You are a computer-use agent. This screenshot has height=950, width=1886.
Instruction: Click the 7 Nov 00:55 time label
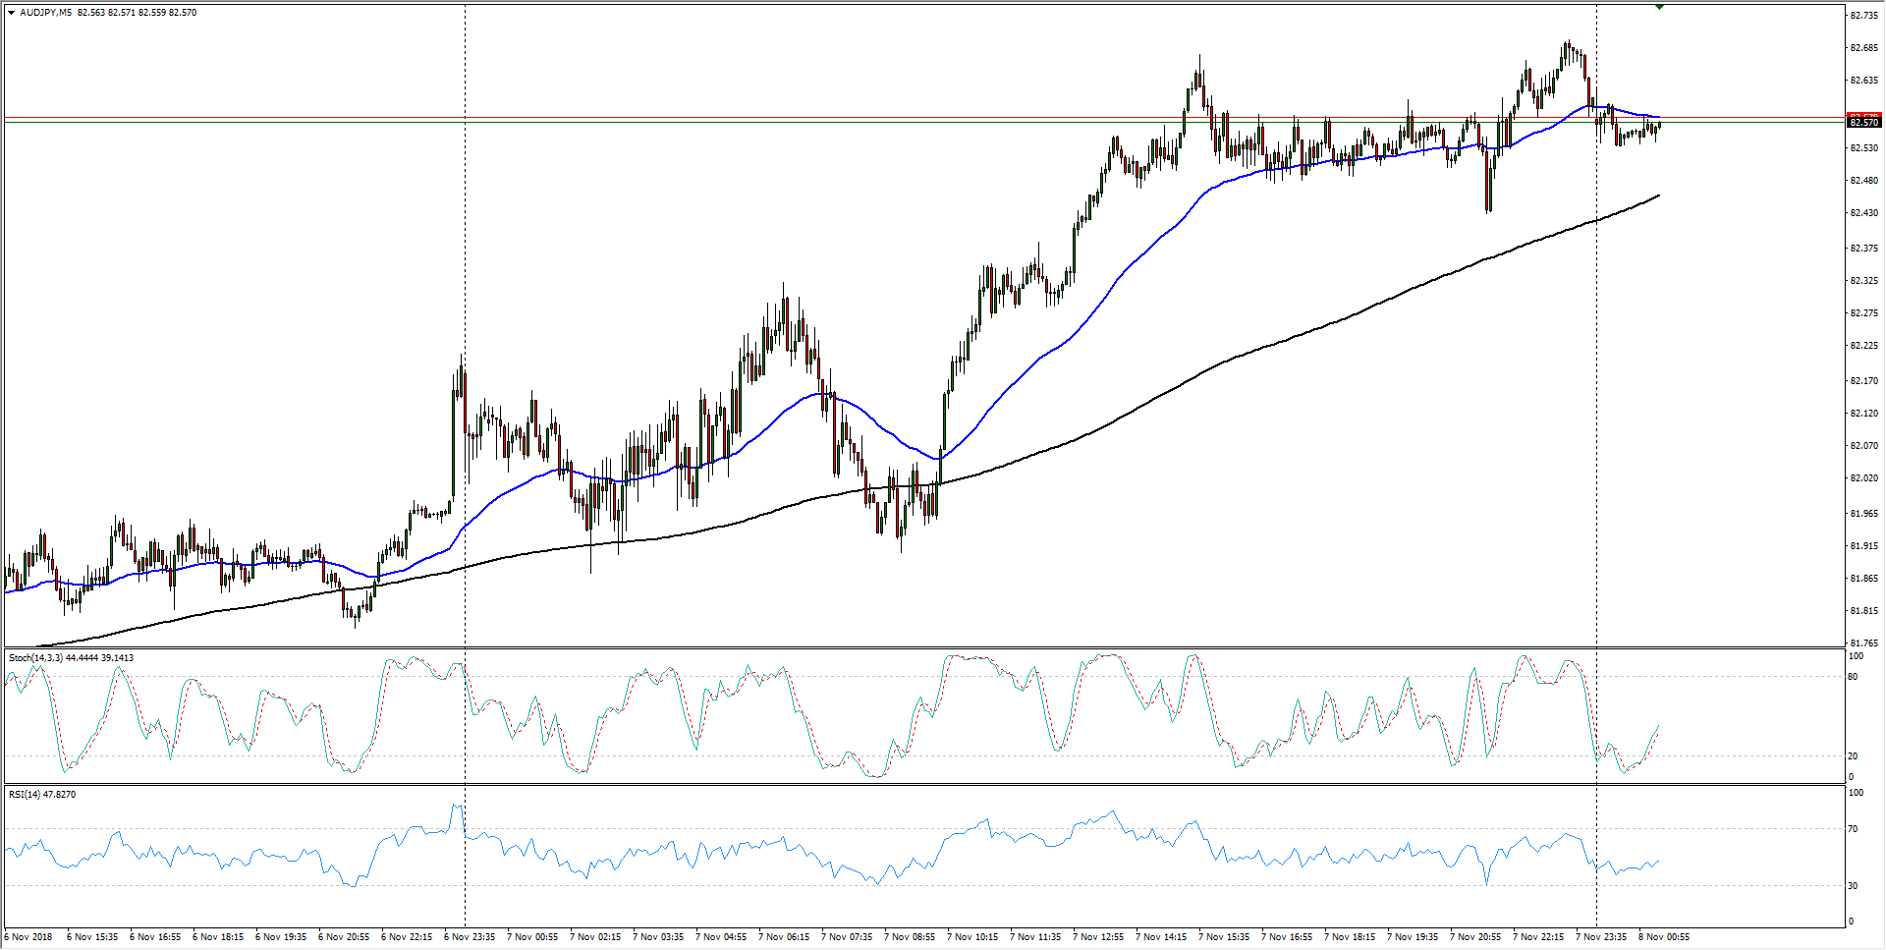click(532, 937)
